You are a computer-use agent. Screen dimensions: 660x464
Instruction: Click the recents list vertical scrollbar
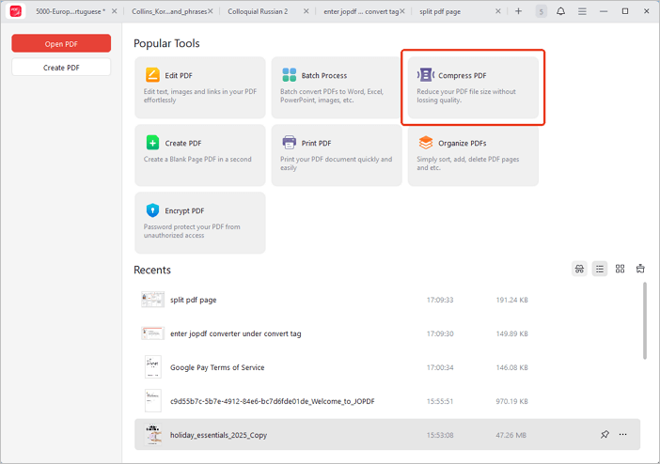click(x=644, y=319)
